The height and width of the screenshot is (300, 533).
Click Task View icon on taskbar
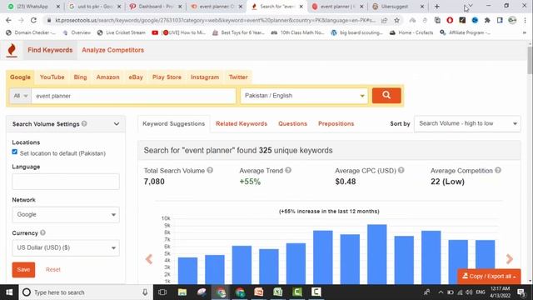[162, 292]
